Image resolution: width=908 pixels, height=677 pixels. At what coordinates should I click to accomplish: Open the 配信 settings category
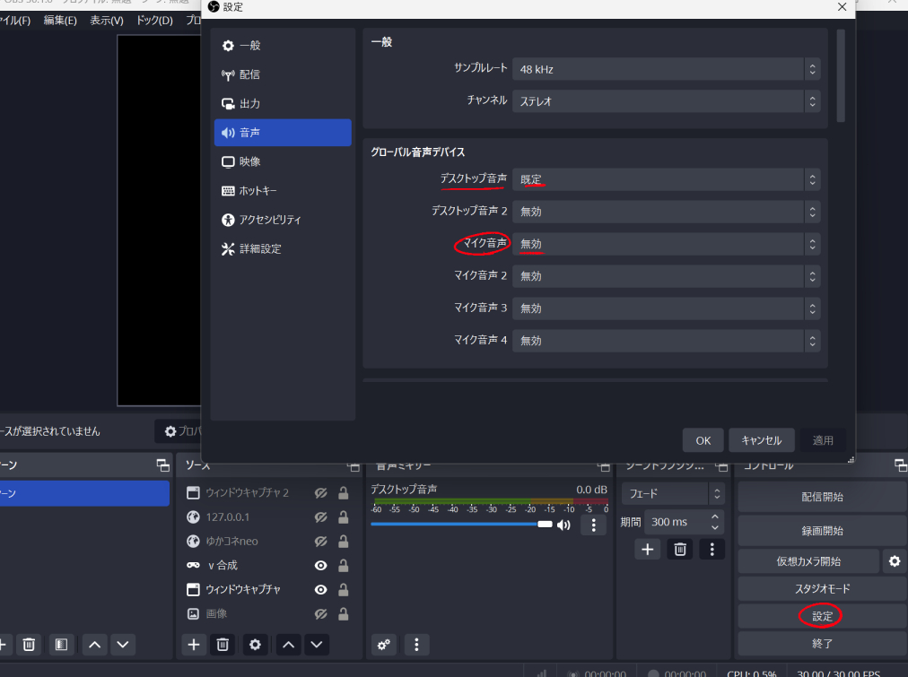click(x=283, y=74)
